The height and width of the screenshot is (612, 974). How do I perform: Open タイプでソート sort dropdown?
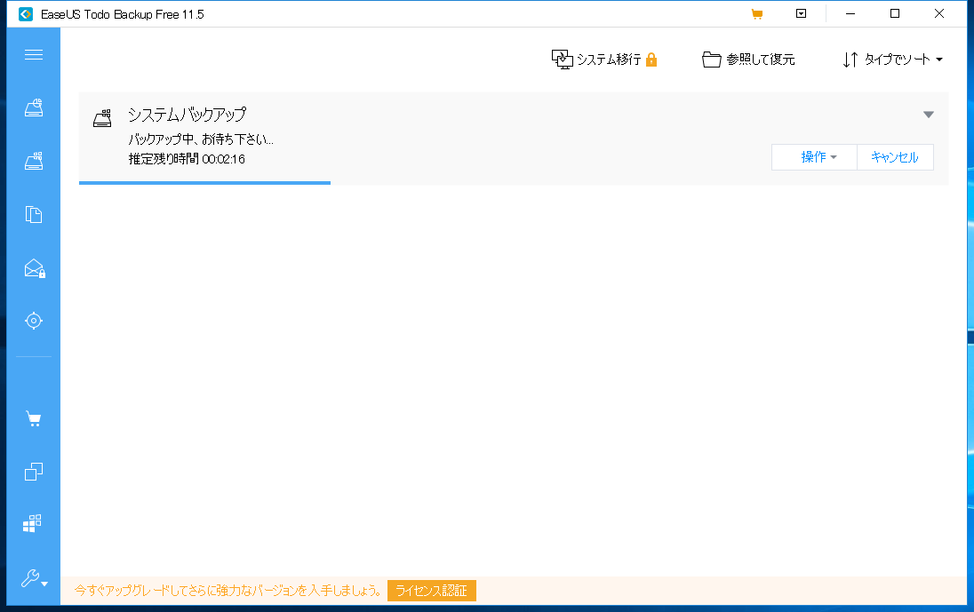pyautogui.click(x=892, y=60)
